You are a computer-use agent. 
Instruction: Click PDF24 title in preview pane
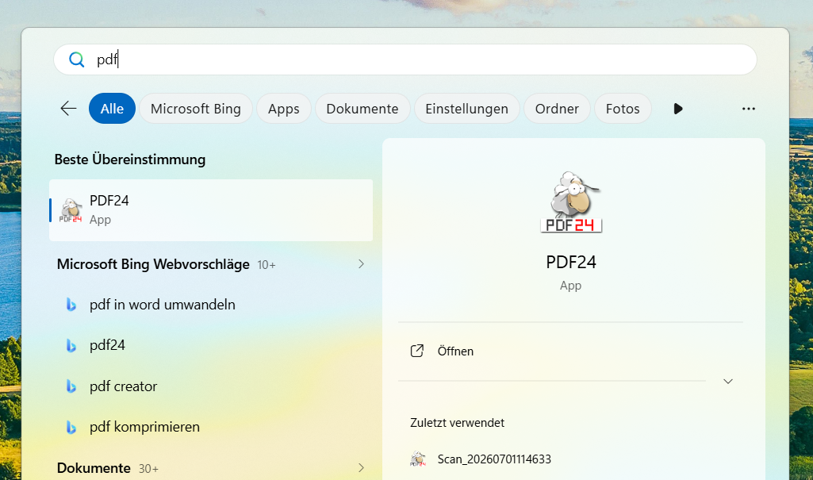(571, 263)
